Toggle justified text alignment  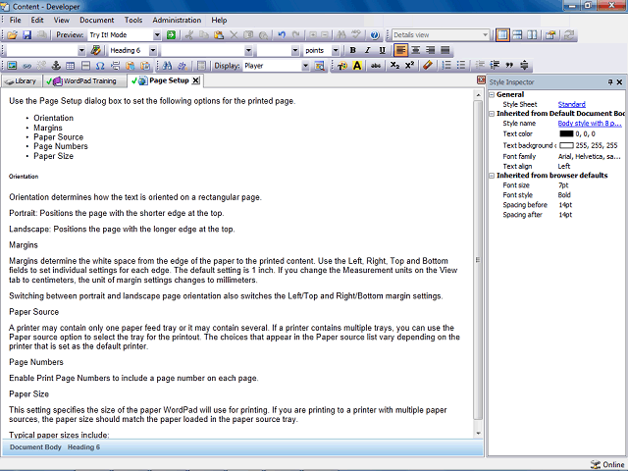445,50
